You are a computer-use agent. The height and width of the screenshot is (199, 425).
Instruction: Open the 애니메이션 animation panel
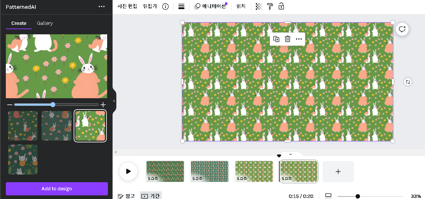pos(210,7)
